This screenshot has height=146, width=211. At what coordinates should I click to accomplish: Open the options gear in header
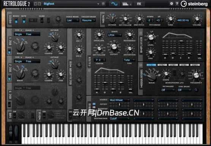(x=172, y=4)
